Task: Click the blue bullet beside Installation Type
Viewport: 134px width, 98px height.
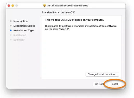Action: click(x=11, y=30)
